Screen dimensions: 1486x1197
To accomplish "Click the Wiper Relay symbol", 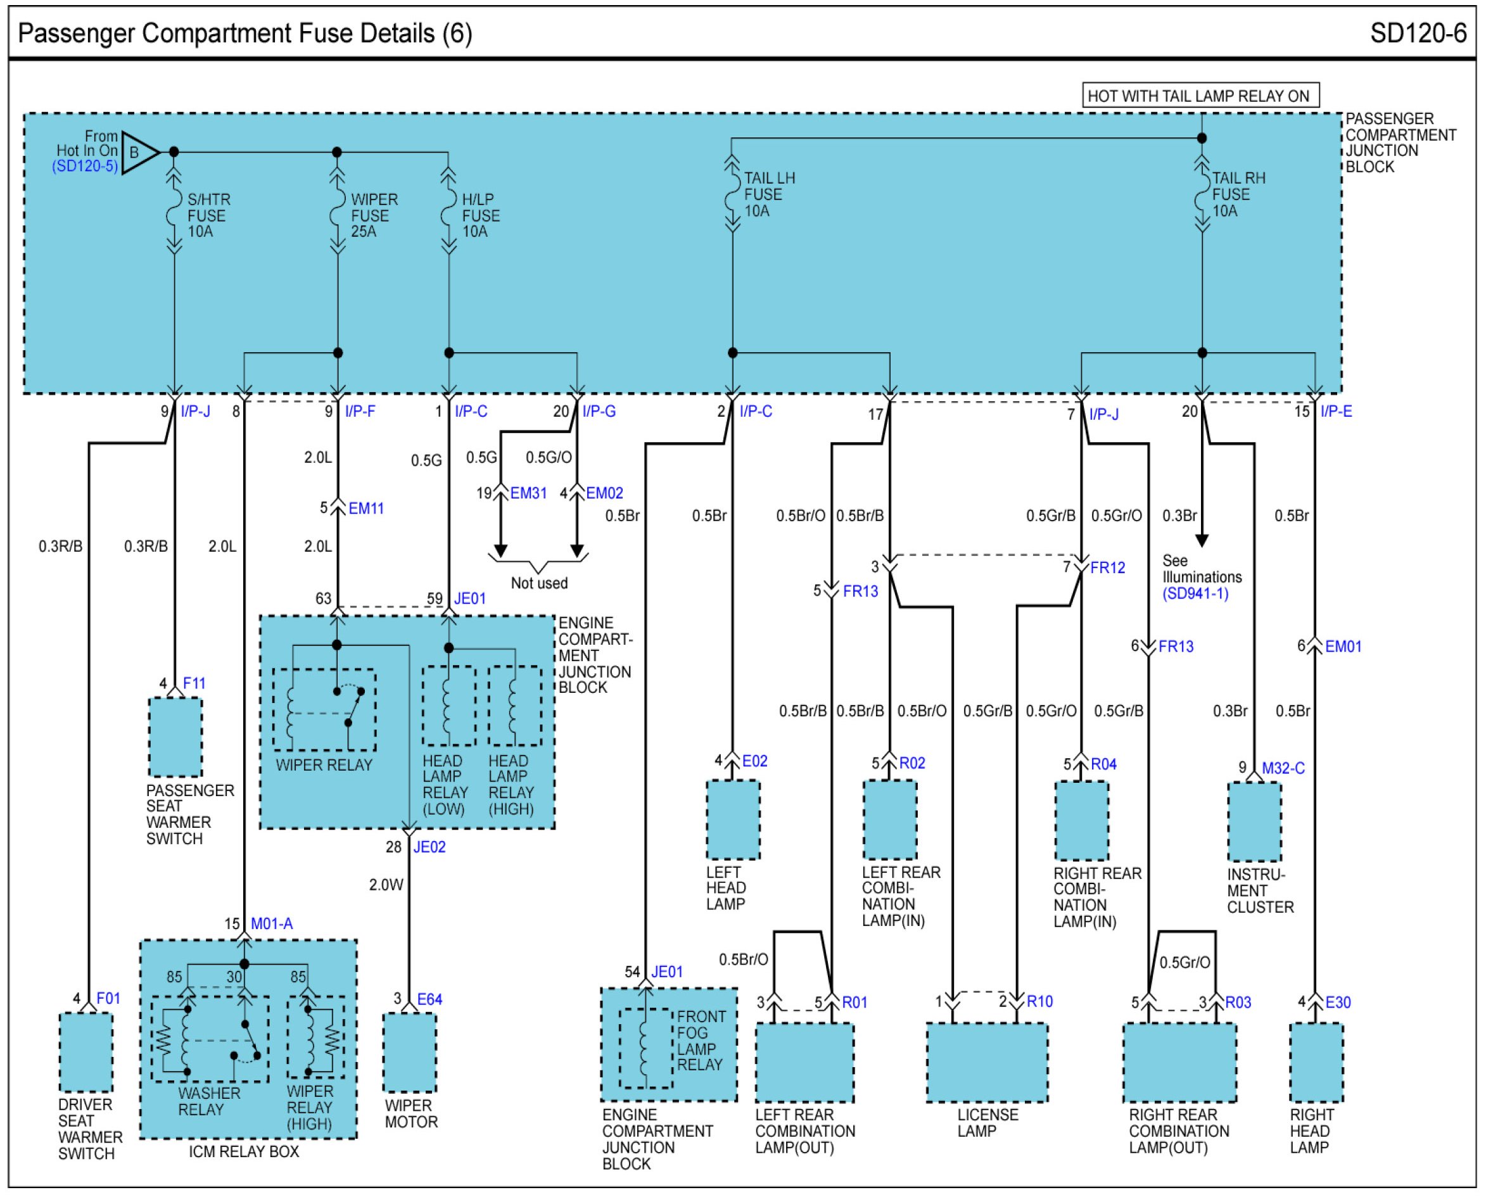I will tap(324, 709).
